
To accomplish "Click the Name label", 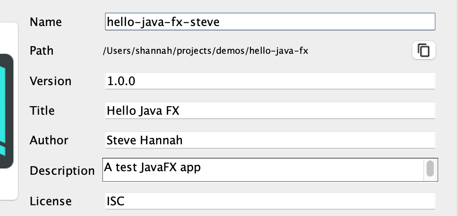I will 46,22.
